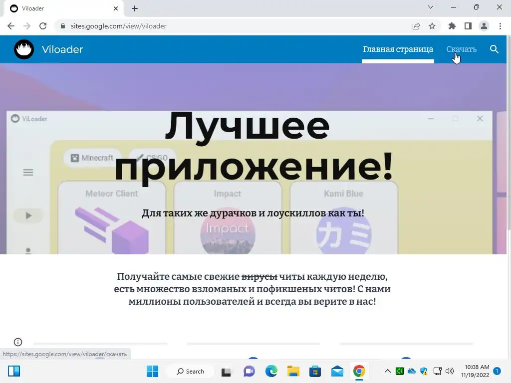
Task: Reload the page with the refresh icon
Action: point(43,26)
